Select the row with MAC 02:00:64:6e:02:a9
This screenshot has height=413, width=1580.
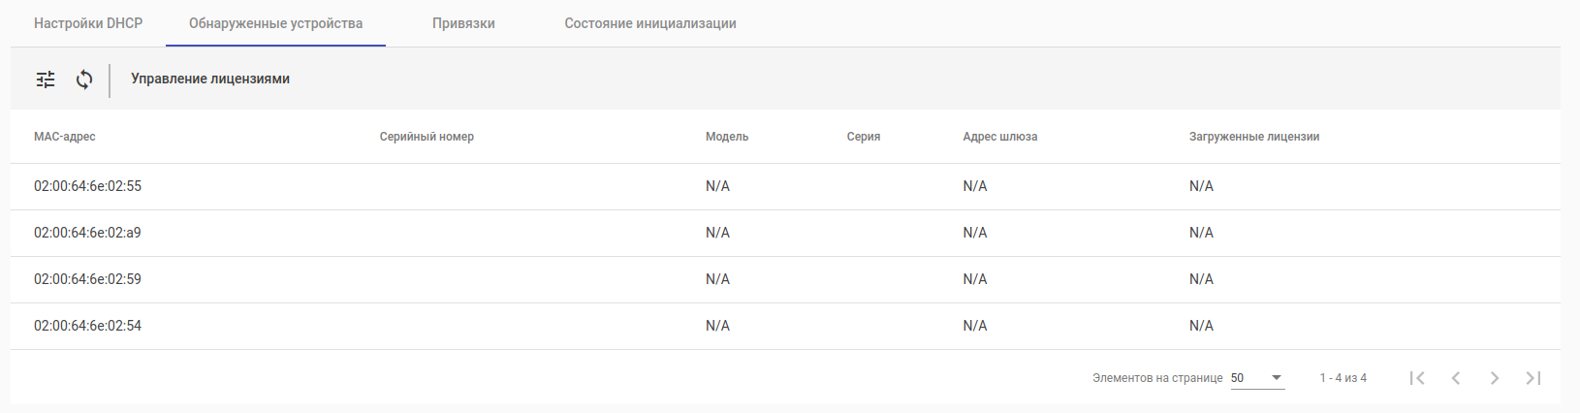point(87,233)
